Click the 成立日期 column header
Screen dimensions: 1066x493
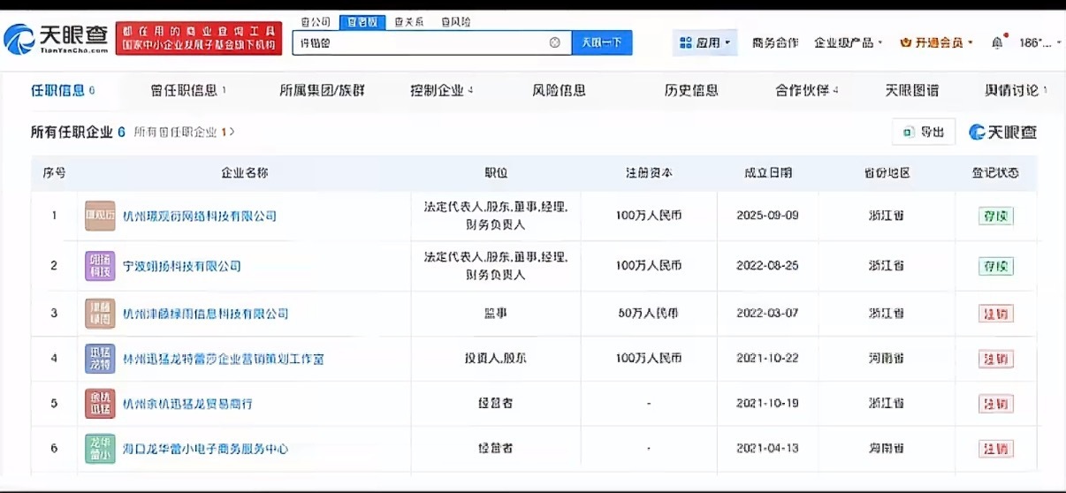click(x=768, y=173)
